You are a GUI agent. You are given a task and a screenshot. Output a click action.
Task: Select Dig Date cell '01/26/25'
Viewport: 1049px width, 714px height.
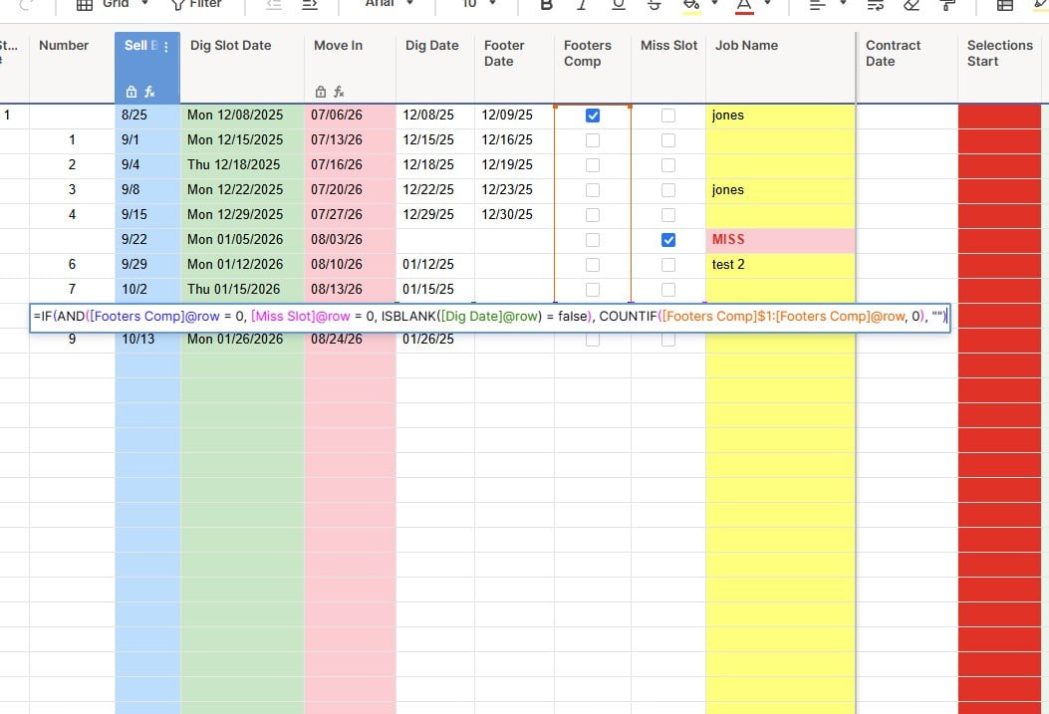click(x=435, y=340)
